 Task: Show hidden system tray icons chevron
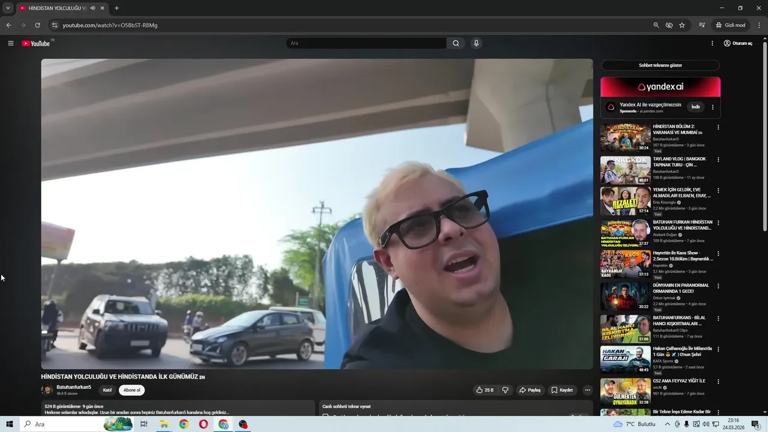668,424
